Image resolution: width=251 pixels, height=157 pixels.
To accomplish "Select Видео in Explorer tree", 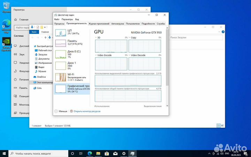I will [39, 67].
